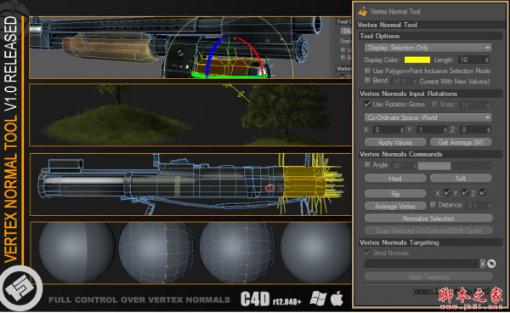510x313 pixels.
Task: Enable Use Polygon+Point Inclusive Selection Mode
Action: pyautogui.click(x=367, y=71)
